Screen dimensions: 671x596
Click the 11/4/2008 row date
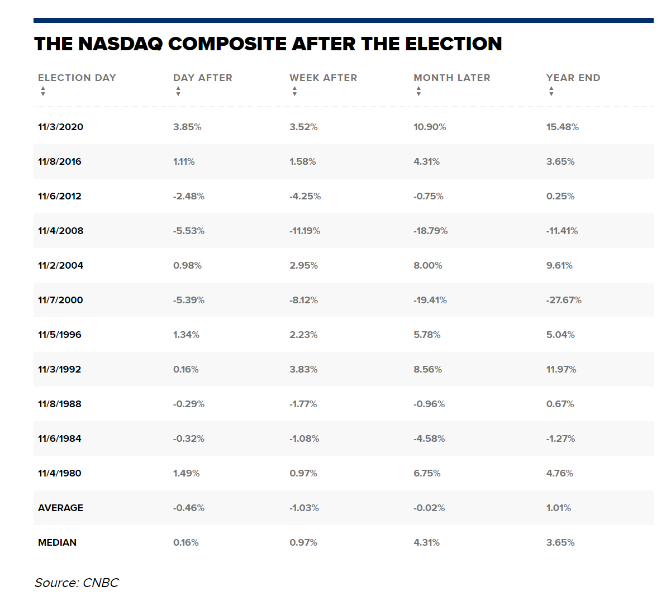(60, 231)
